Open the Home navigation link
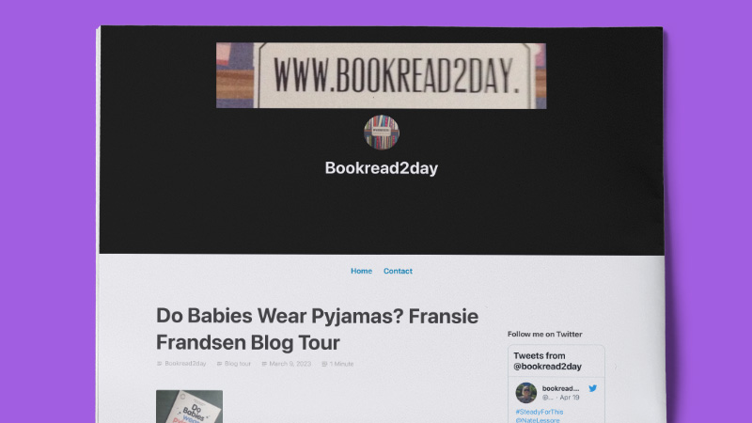This screenshot has width=752, height=423. pyautogui.click(x=361, y=271)
